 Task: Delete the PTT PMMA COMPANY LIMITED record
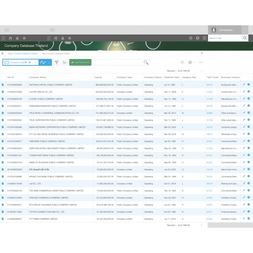249,218
